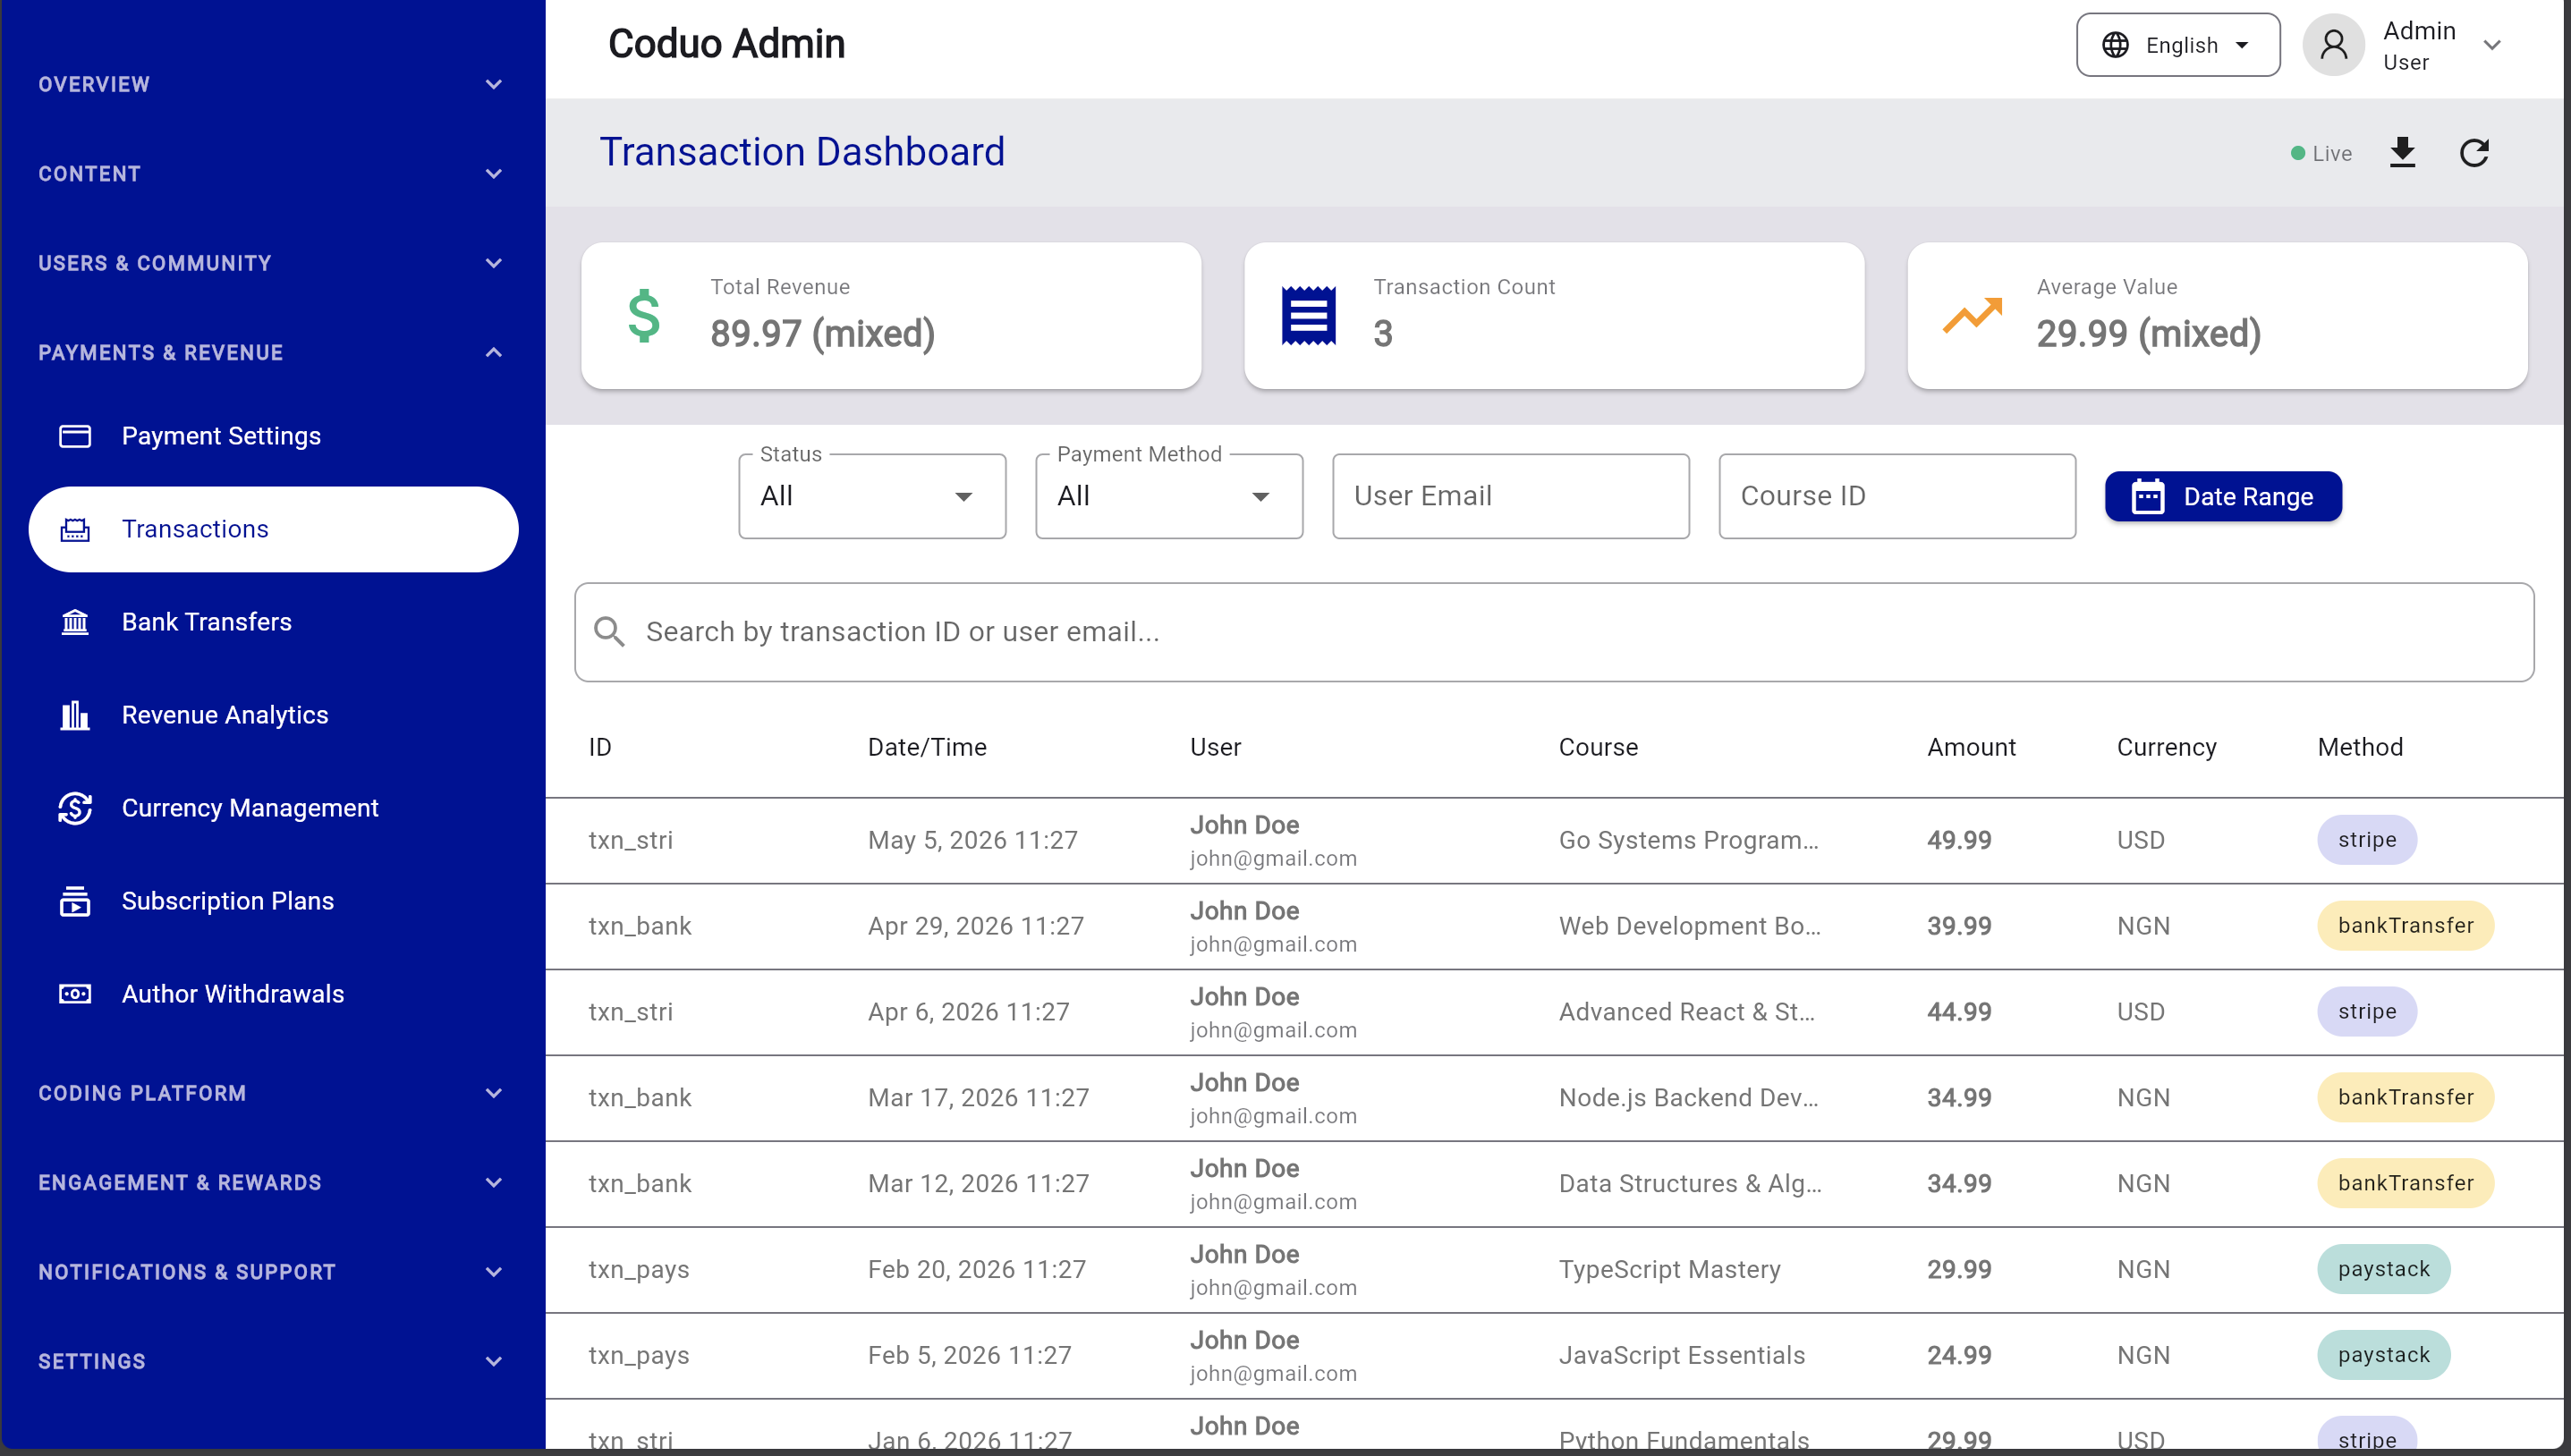Screen dimensions: 2571x1456
Task: Click the bankTransfer chip on Mar 17 row
Action: (2405, 1098)
